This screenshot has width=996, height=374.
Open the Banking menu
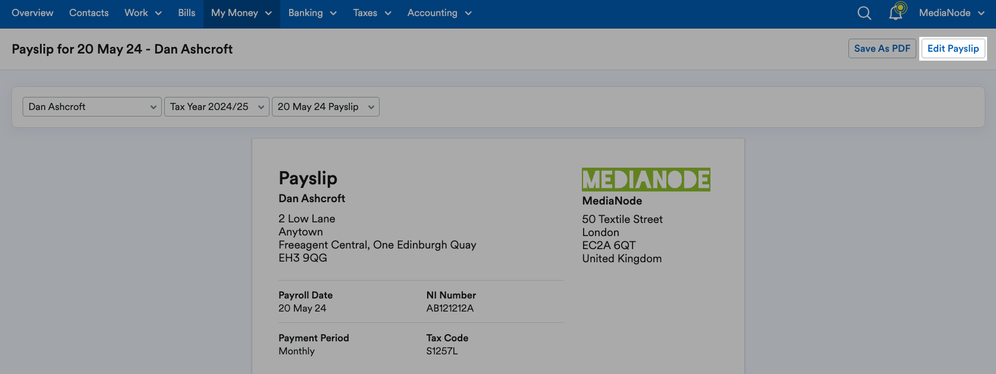312,13
